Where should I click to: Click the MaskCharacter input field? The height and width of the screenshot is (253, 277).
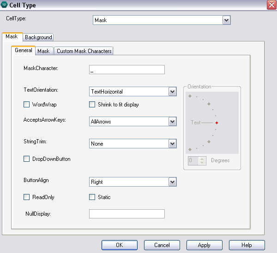(127, 70)
